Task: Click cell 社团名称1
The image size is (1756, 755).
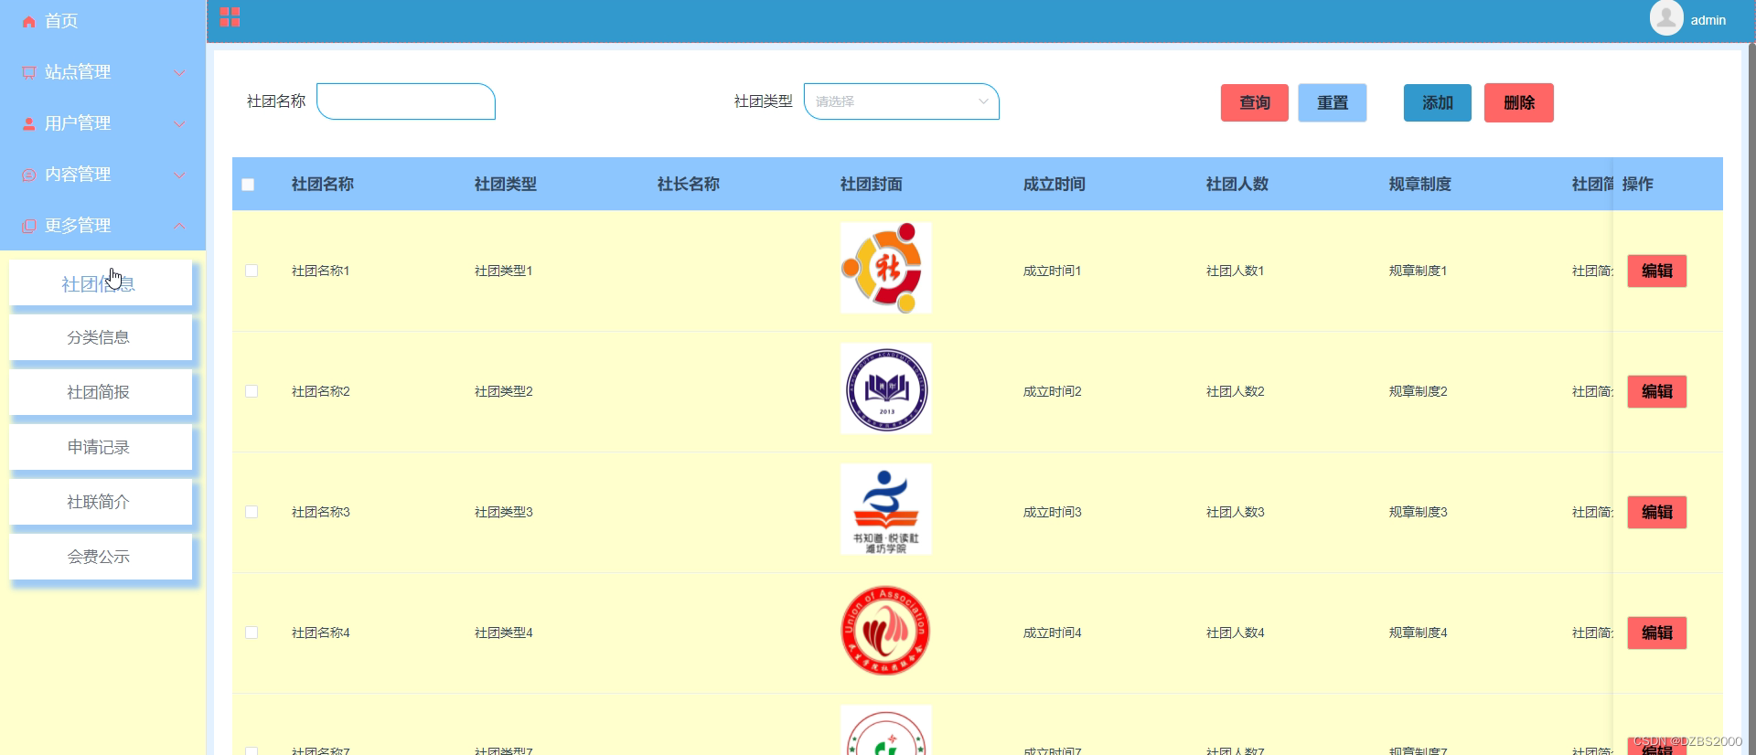Action: tap(320, 271)
